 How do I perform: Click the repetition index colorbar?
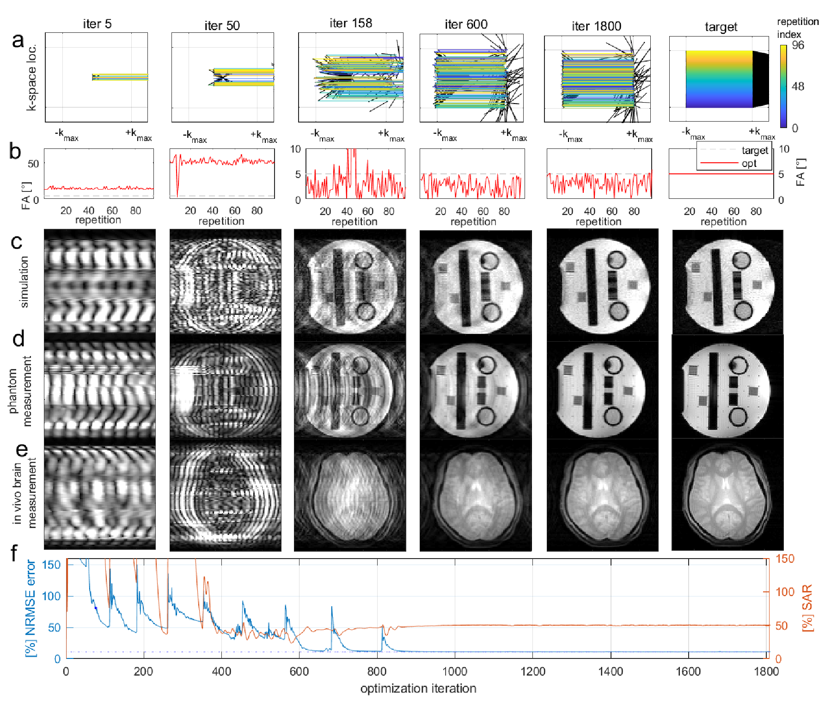pyautogui.click(x=783, y=86)
